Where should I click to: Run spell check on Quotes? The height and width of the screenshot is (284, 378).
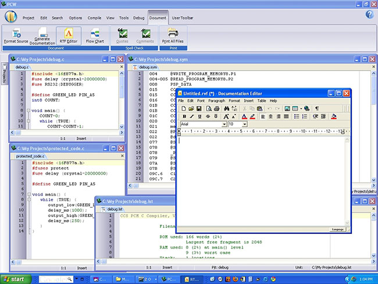[x=122, y=35]
